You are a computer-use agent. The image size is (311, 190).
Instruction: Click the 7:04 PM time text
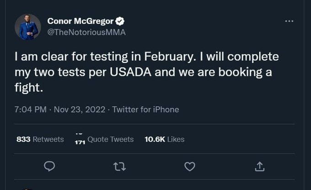point(30,110)
